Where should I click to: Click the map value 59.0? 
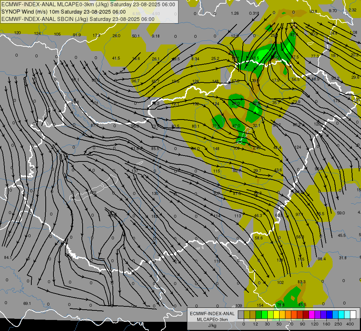point(341,213)
